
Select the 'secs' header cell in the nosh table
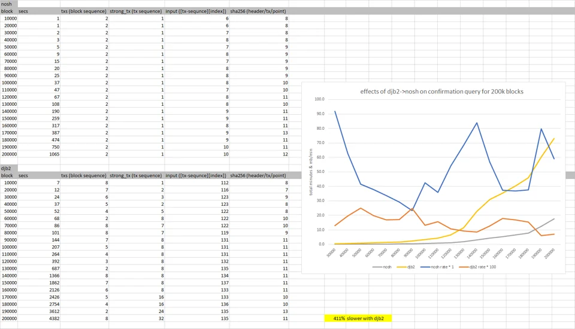39,11
